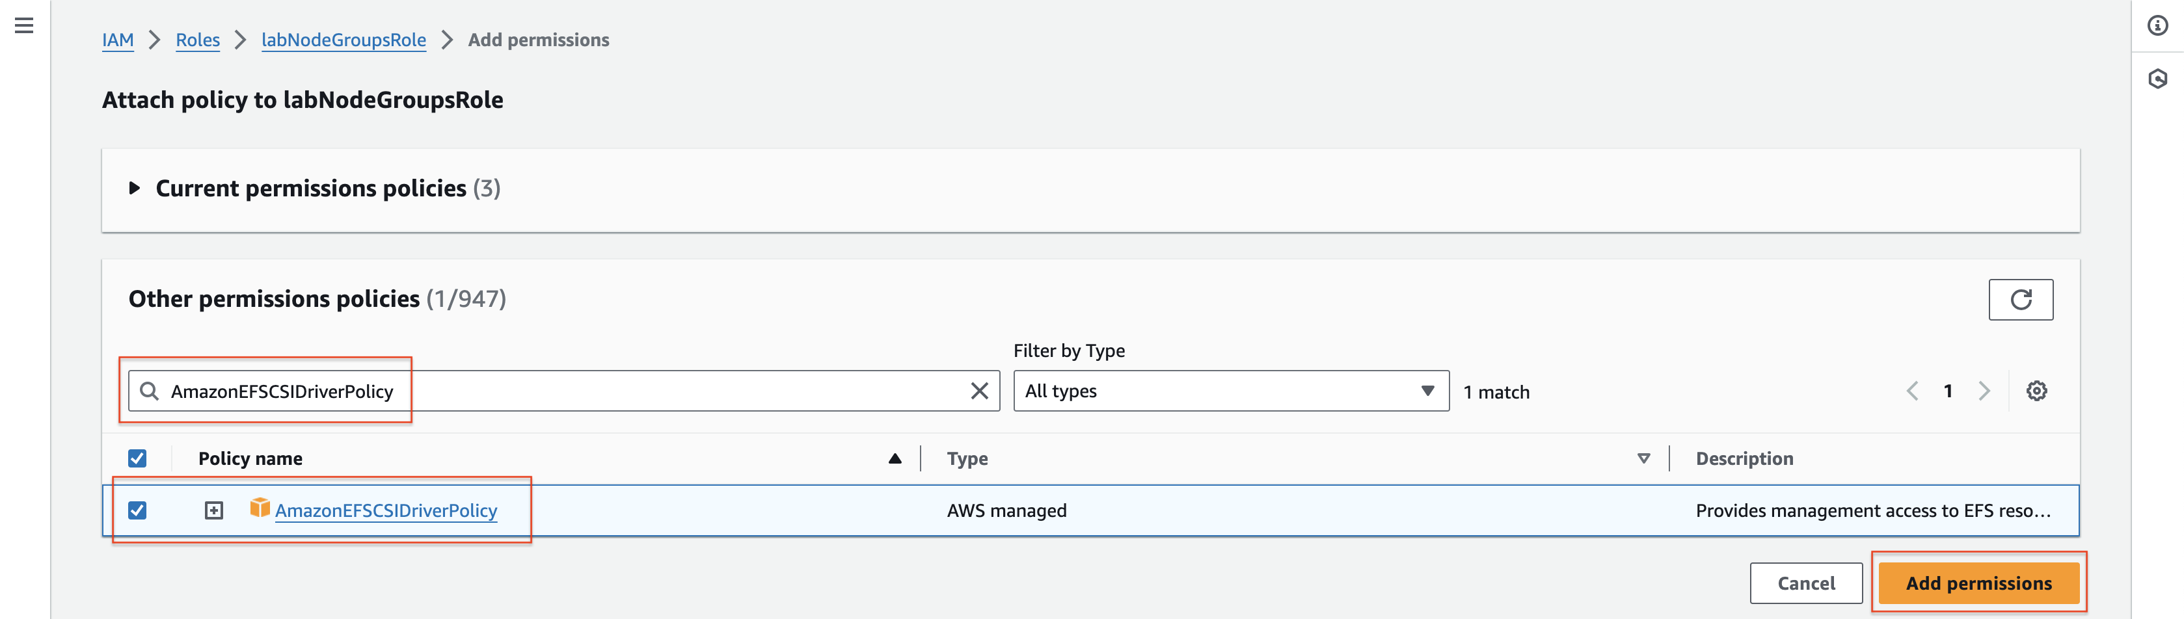Click the Type column header
This screenshot has height=619, width=2184.
point(967,458)
